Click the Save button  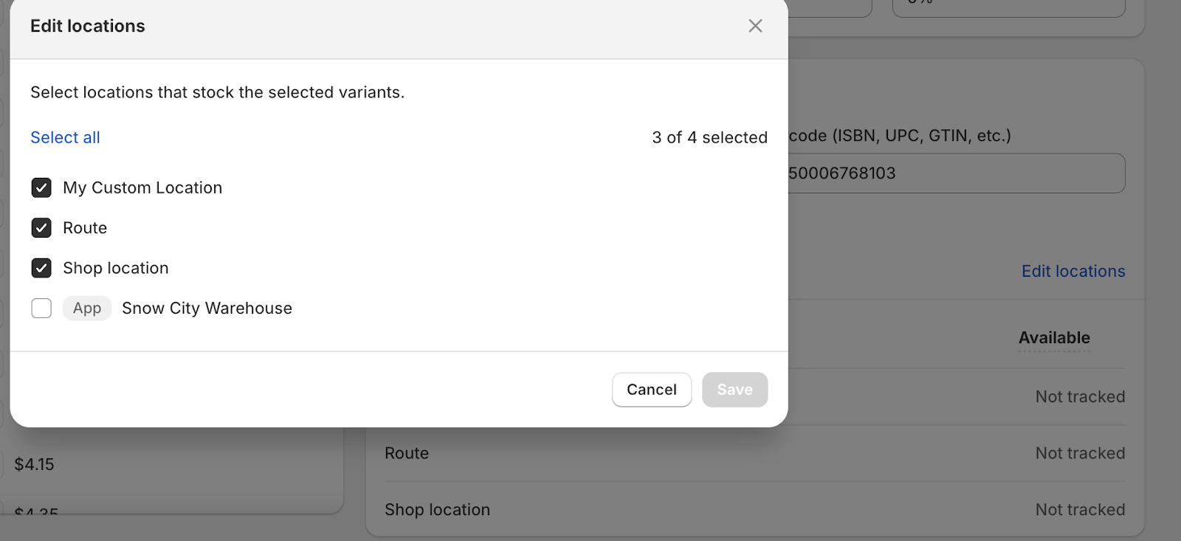point(734,390)
